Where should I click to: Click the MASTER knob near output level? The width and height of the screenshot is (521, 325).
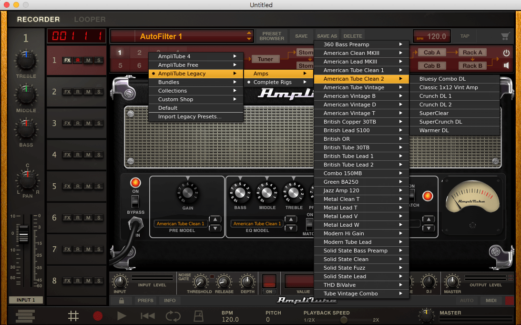(x=452, y=282)
